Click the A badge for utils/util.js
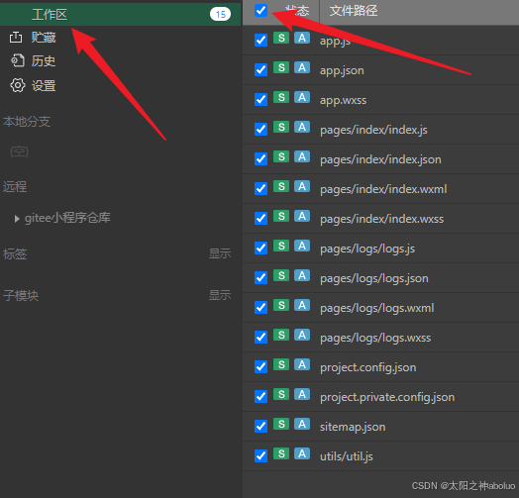Image resolution: width=519 pixels, height=498 pixels. pos(302,453)
